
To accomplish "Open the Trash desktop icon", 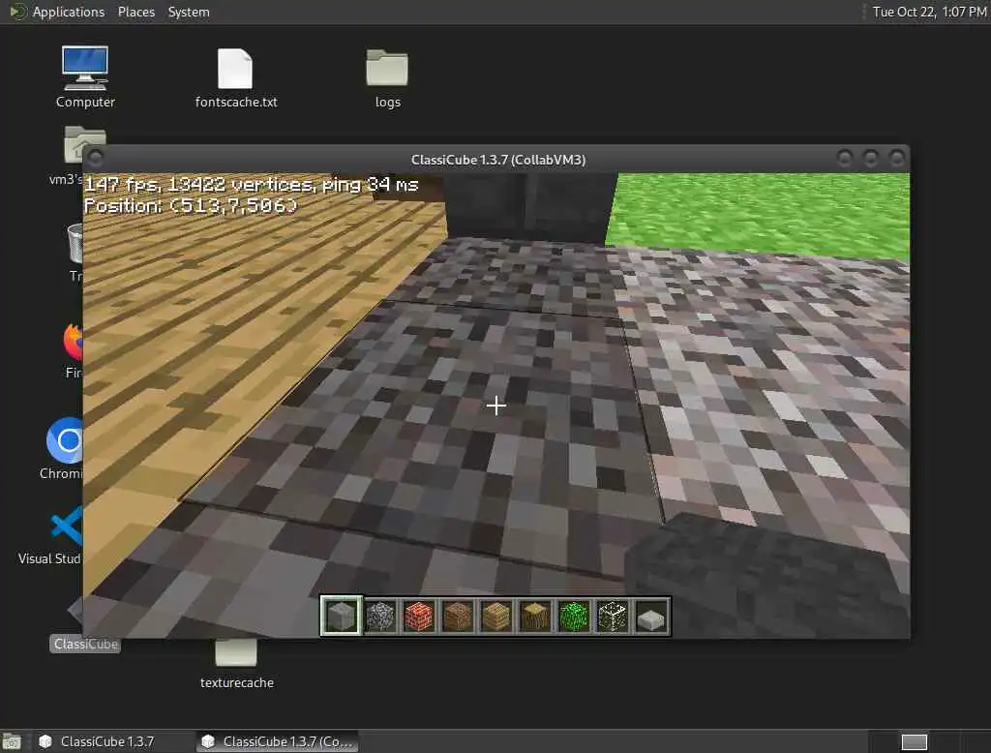I will 75,252.
